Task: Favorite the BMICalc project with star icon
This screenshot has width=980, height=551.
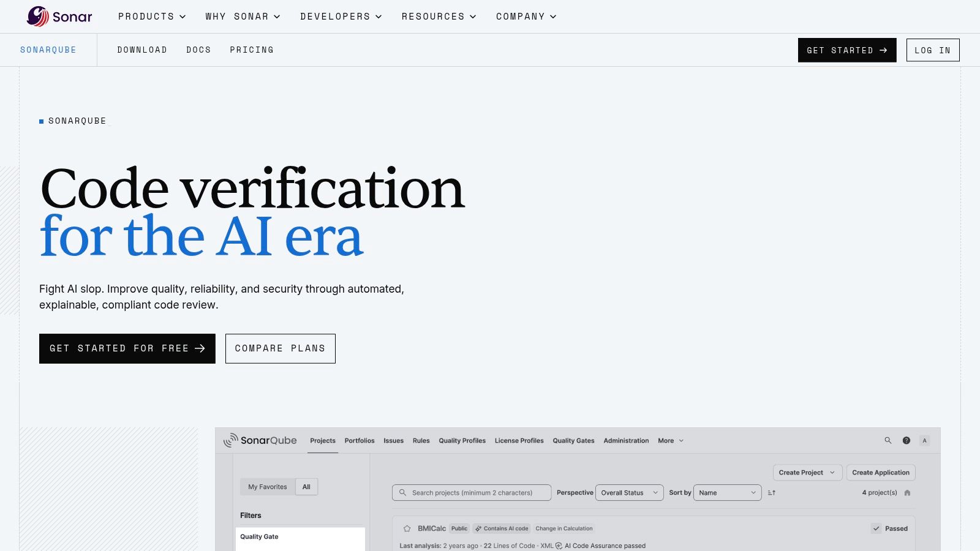Action: coord(407,528)
